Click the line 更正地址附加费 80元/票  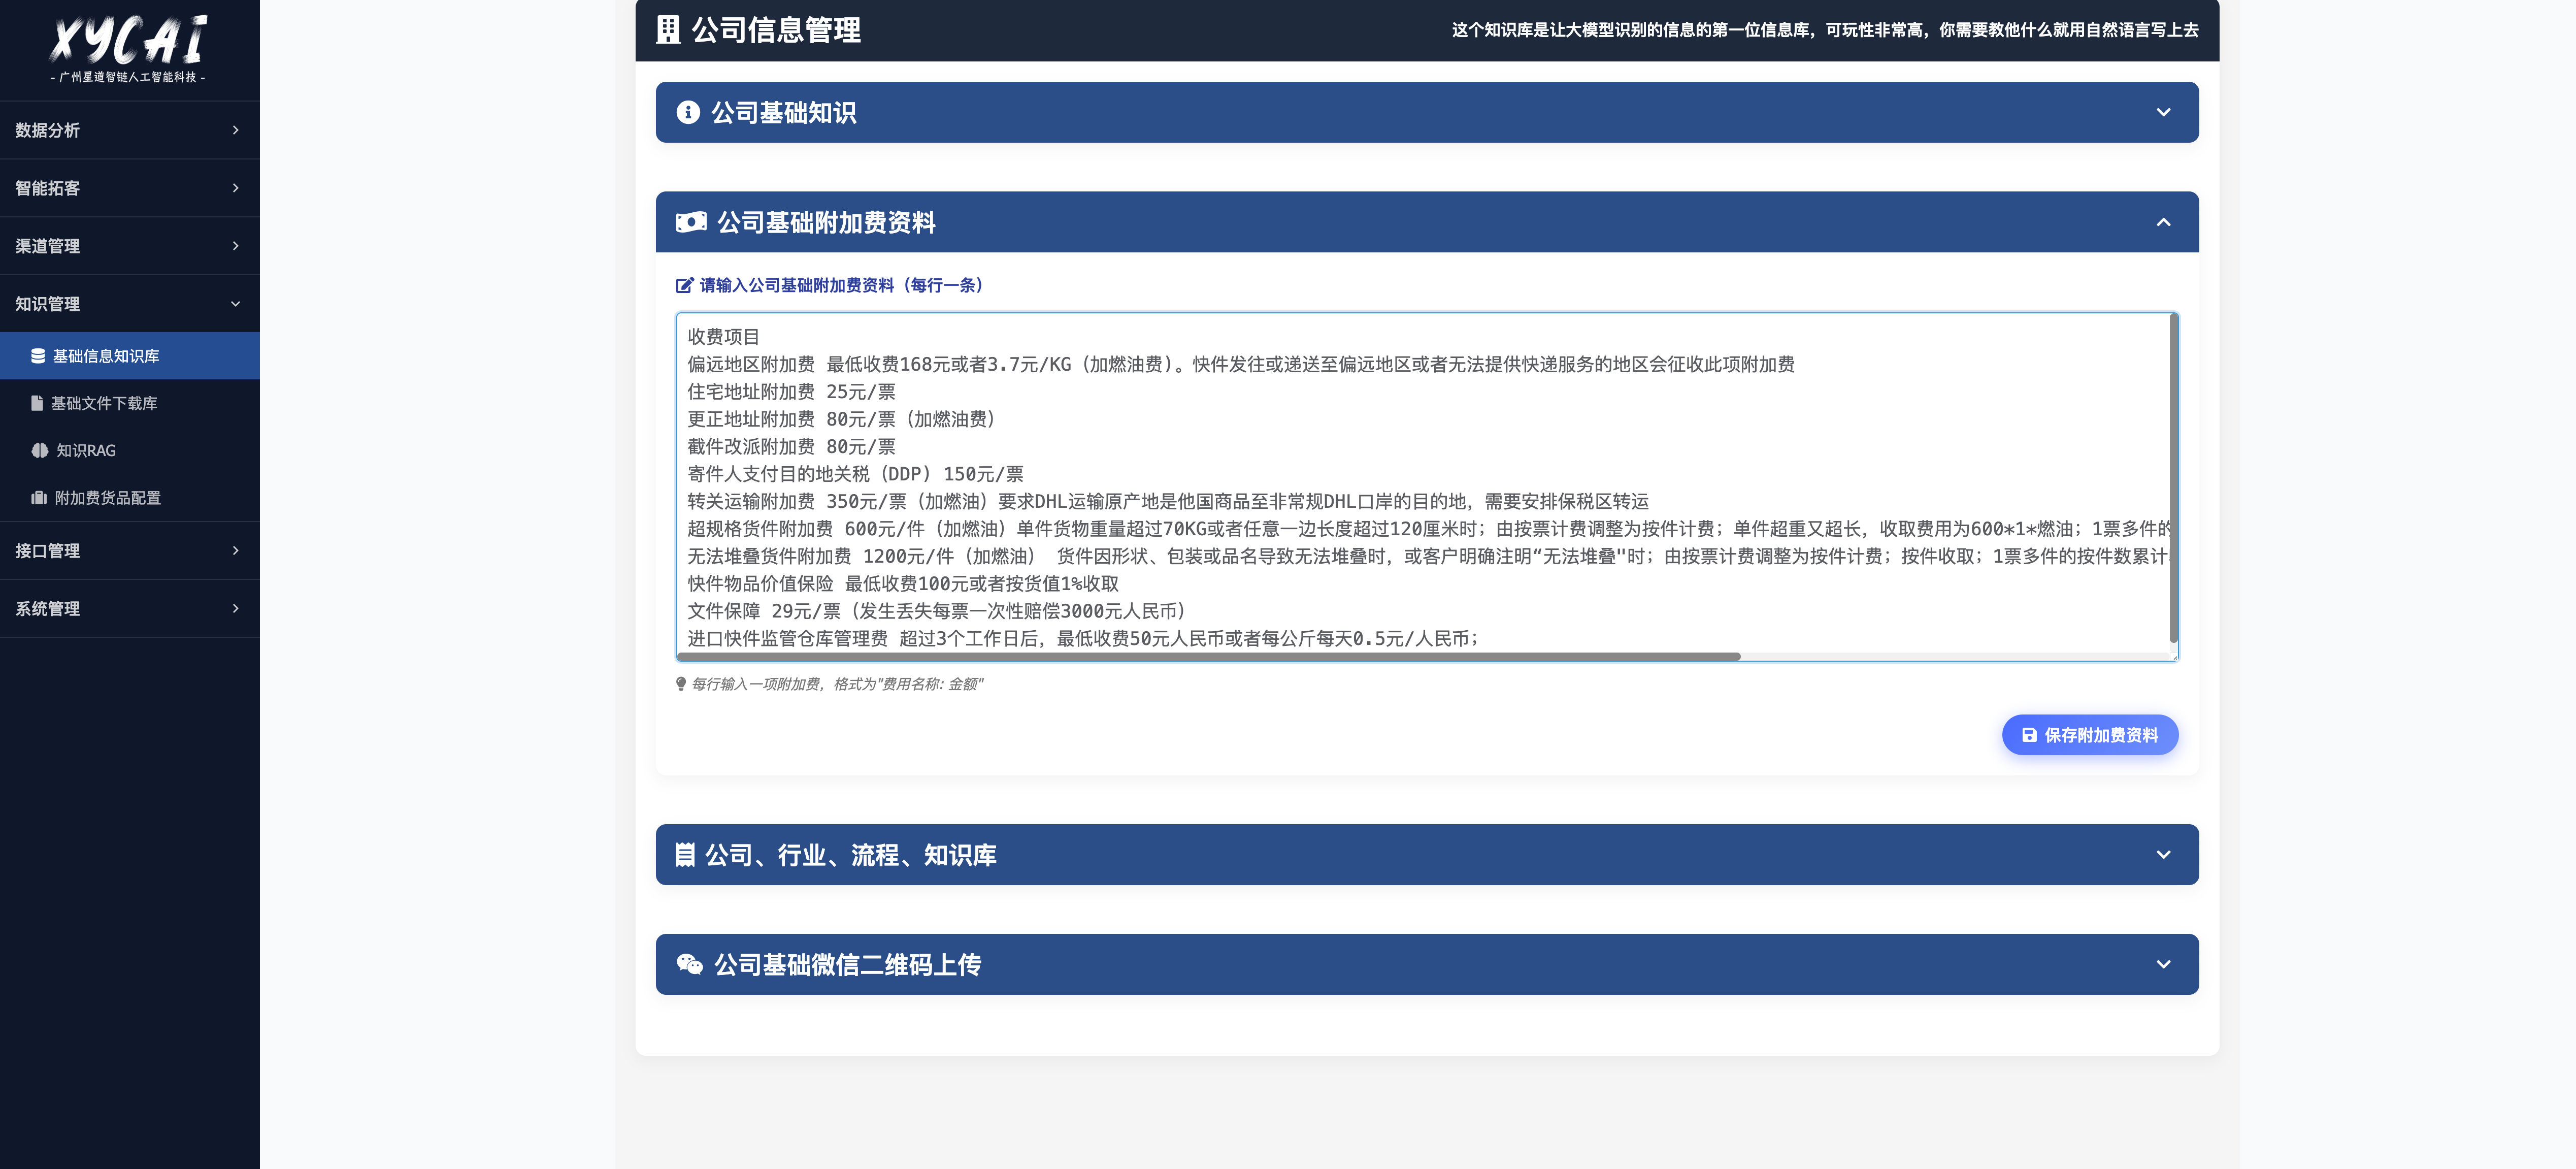coord(841,419)
